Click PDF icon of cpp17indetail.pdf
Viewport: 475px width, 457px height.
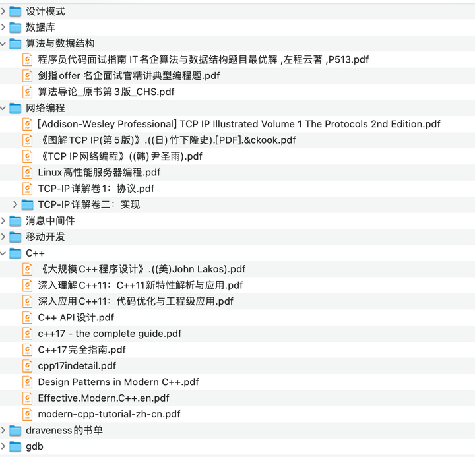27,366
